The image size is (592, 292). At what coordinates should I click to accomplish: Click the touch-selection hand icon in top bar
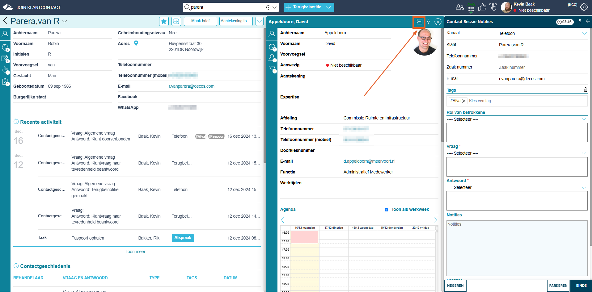493,7
